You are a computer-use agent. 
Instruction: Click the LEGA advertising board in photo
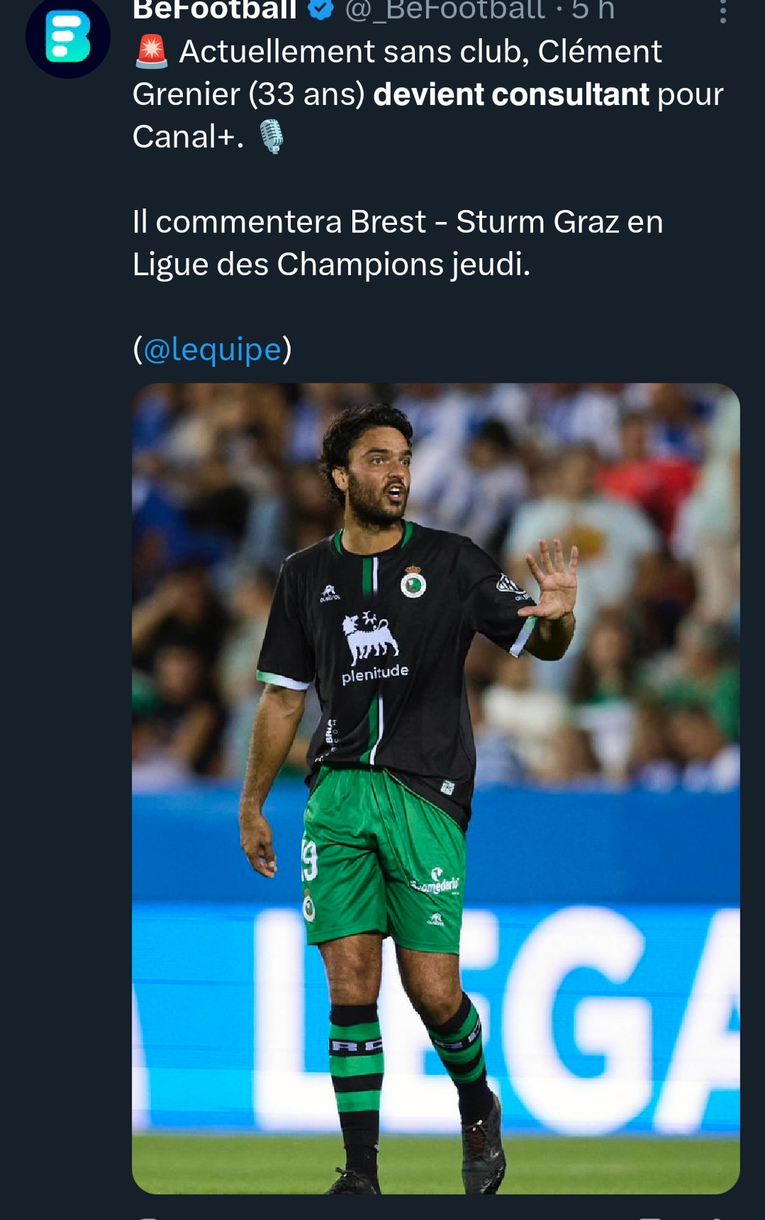pos(496,1014)
